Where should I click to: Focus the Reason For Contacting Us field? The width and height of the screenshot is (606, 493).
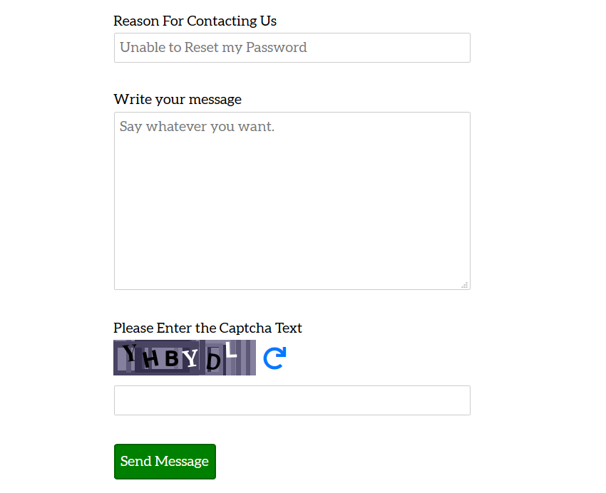[x=292, y=48]
